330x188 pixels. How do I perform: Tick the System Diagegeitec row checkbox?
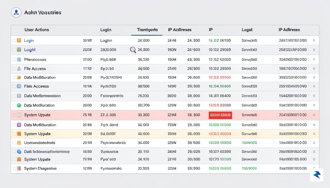pos(14,168)
